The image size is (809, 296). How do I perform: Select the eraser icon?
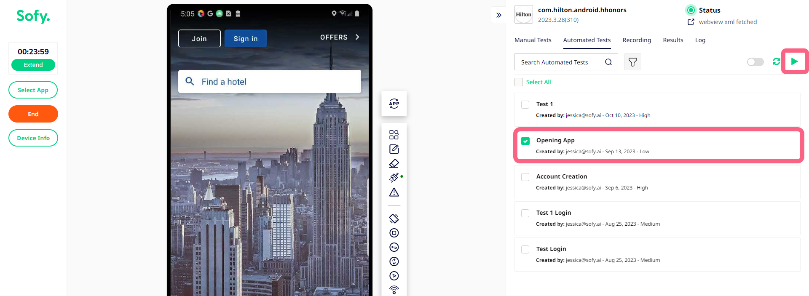point(394,163)
